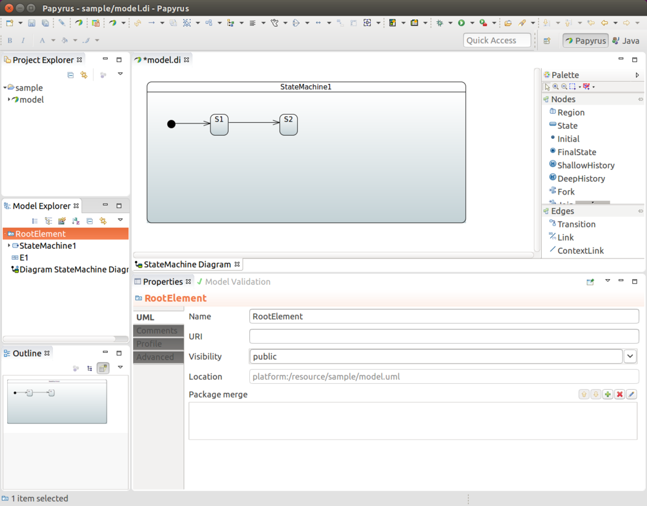Image resolution: width=647 pixels, height=506 pixels.
Task: Select the model.di editor tab
Action: [x=162, y=60]
